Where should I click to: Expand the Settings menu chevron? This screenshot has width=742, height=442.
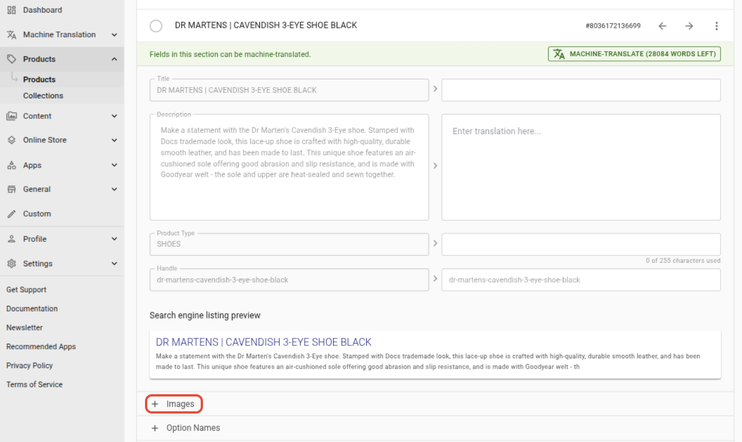114,264
